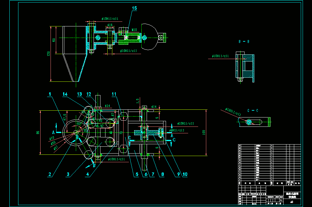Click the φ18 diameter dimension
Screen dimensions: 312x207
(x=110, y=25)
